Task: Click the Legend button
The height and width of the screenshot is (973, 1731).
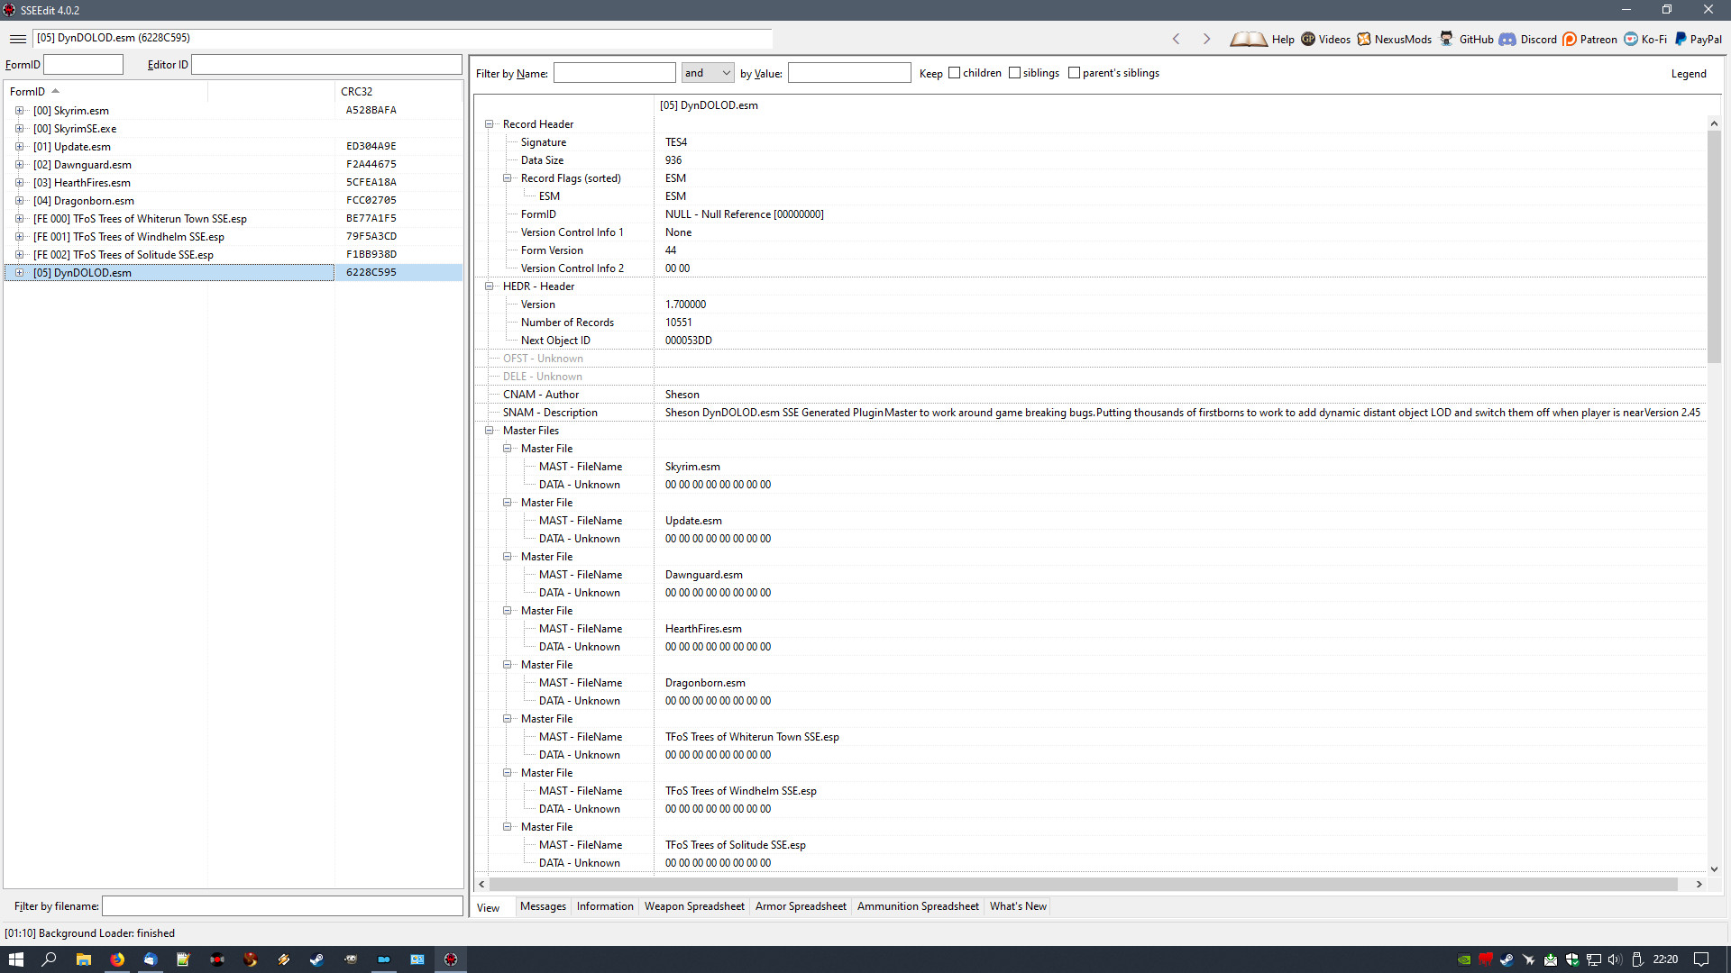Action: [1688, 74]
